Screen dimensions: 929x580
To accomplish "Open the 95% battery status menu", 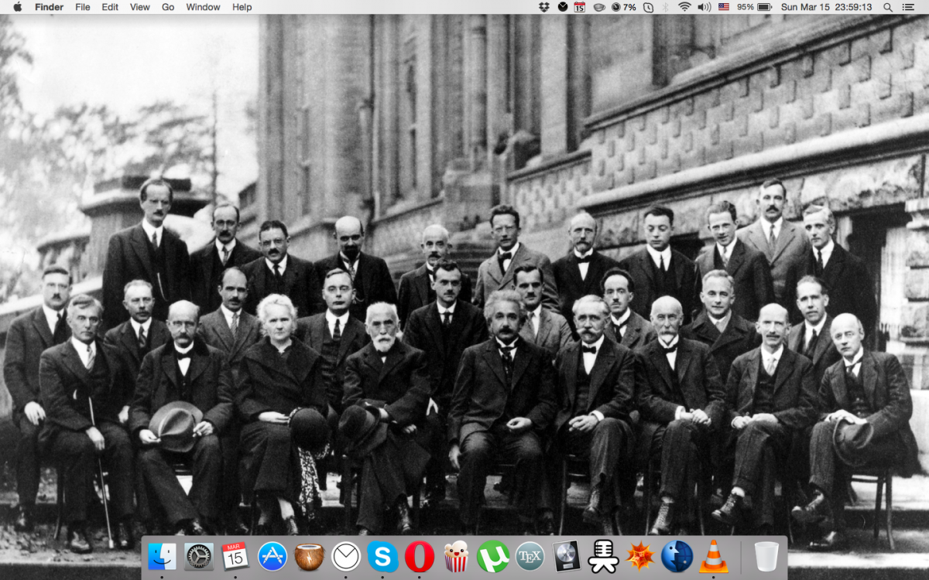I will pos(754,7).
